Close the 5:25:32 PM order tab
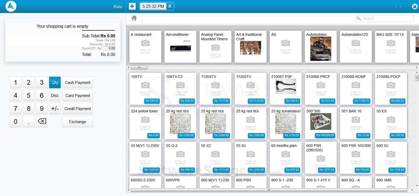 pos(170,6)
